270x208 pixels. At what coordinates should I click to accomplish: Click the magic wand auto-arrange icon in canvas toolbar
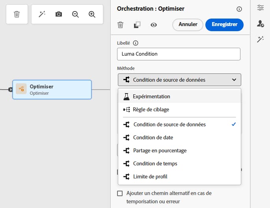click(x=42, y=14)
